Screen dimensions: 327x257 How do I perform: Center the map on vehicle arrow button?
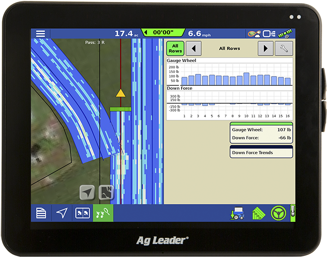[x=87, y=193]
